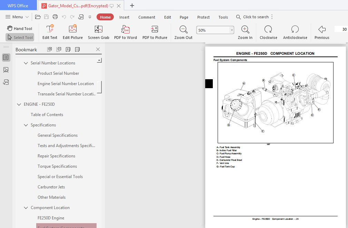Screen dimensions: 348x228
Task: Click Edit Picture tool
Action: (x=72, y=32)
